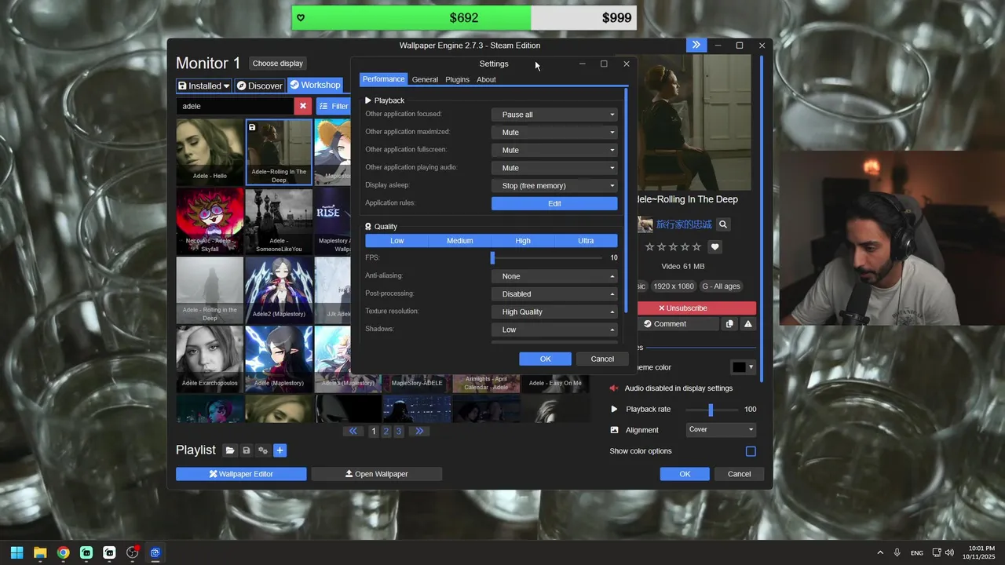Confirm Settings dialog with OK
Screen dimensions: 1005x565
(545, 359)
